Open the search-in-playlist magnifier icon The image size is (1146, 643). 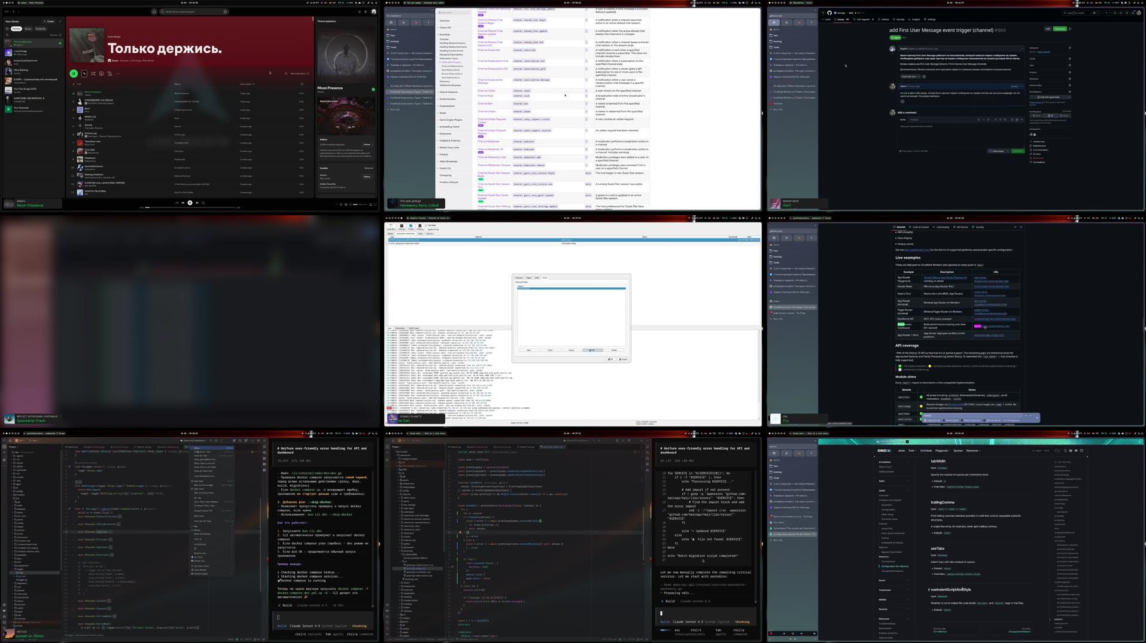tap(286, 73)
